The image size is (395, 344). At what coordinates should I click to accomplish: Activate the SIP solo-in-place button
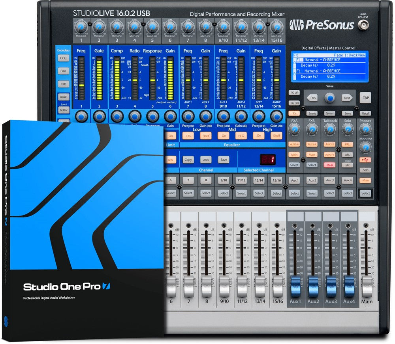tap(347, 165)
